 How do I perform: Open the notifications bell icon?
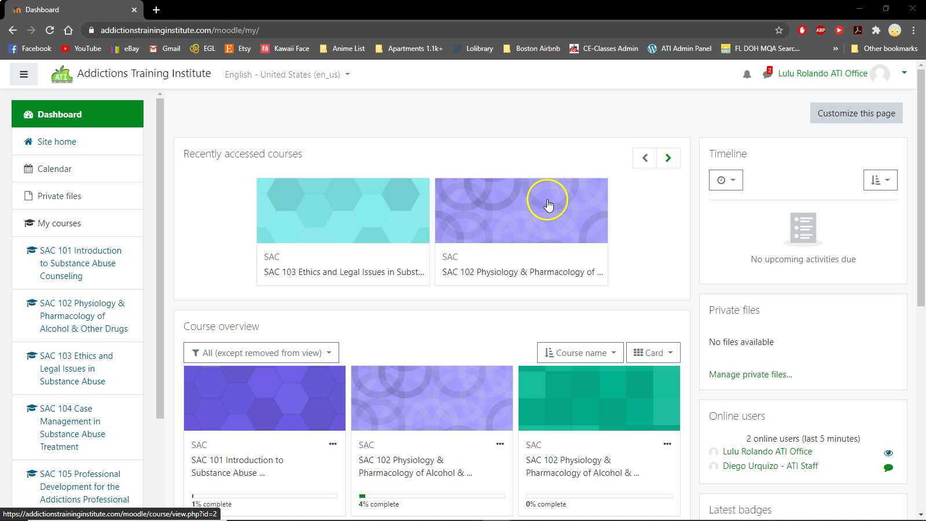point(747,74)
